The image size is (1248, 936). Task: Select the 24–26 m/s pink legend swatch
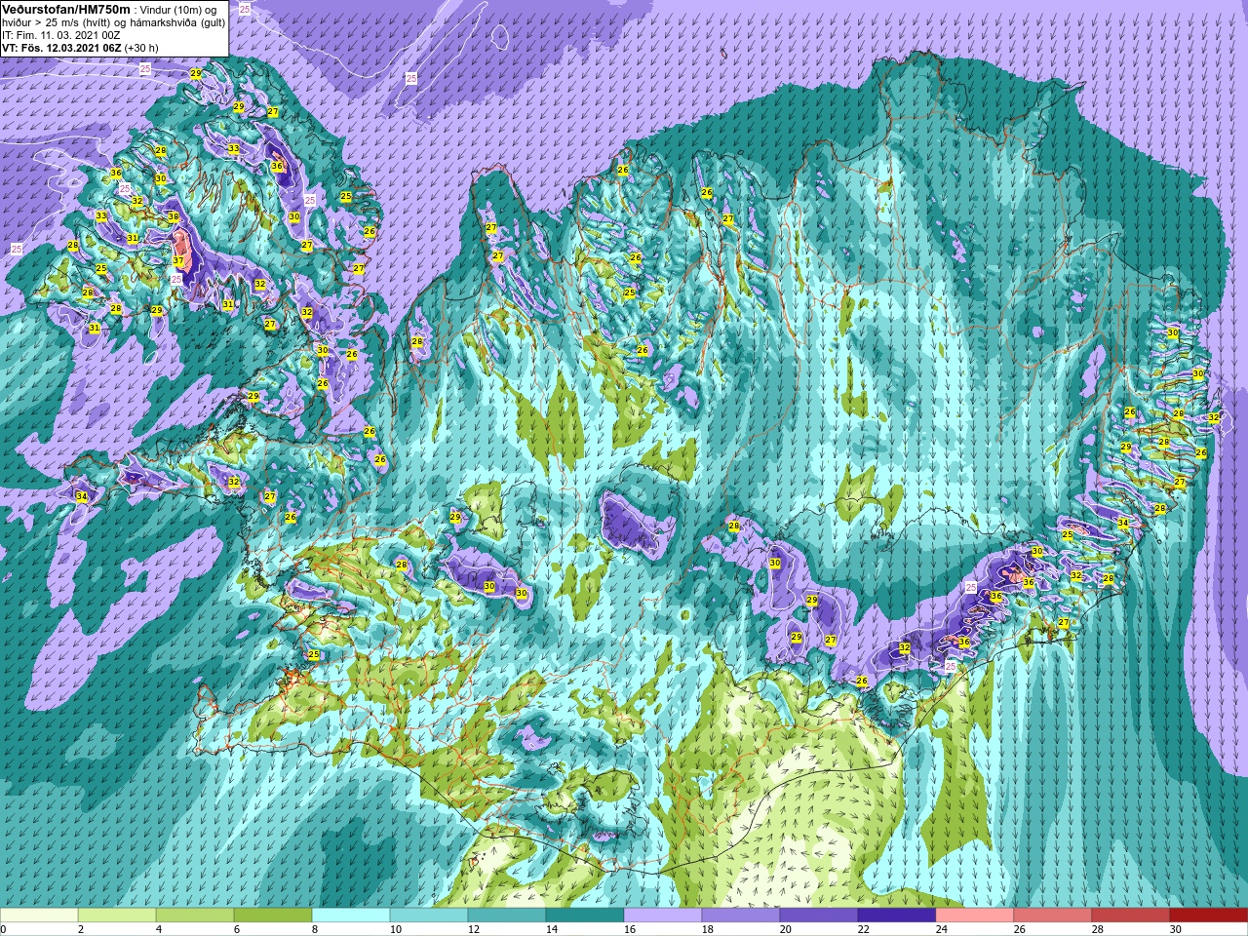(x=975, y=916)
